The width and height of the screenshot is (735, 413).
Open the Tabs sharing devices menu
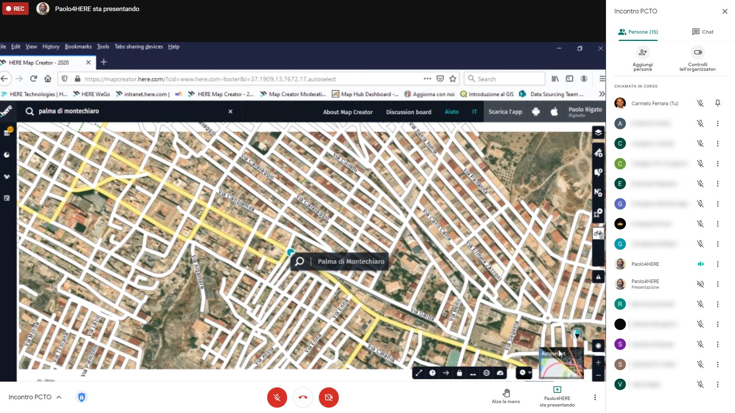(x=139, y=47)
